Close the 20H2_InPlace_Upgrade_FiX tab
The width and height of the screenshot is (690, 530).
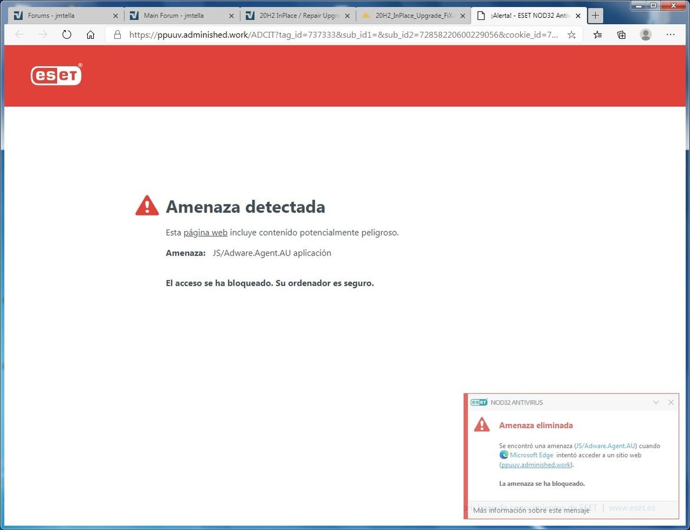pyautogui.click(x=463, y=15)
